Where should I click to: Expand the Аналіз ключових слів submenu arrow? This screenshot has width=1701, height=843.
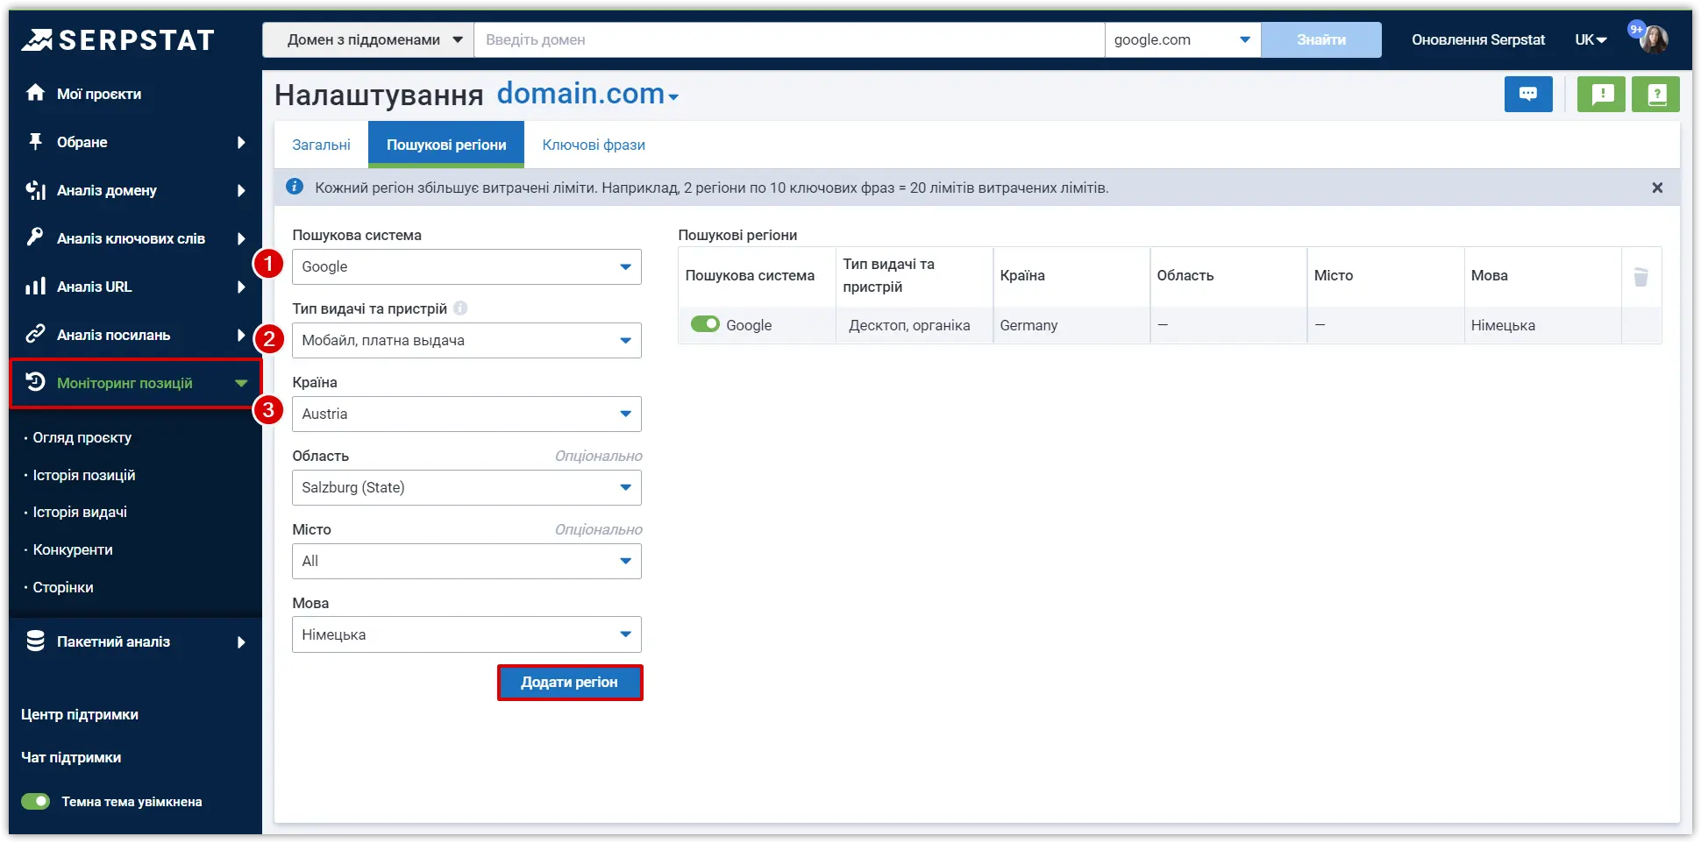(x=241, y=238)
